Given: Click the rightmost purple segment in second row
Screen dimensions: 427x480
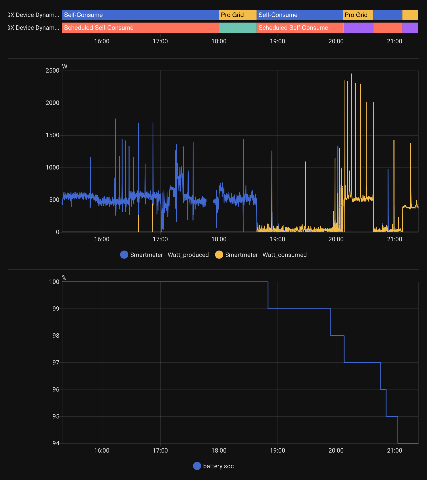Looking at the screenshot, I should (x=410, y=28).
